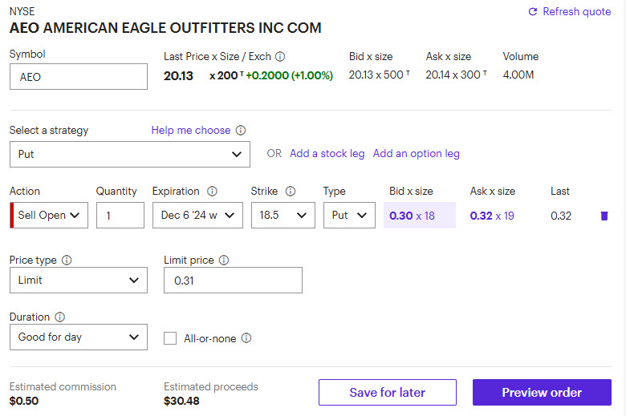The width and height of the screenshot is (626, 416).
Task: Expand the Expiration date dropdown
Action: [197, 215]
